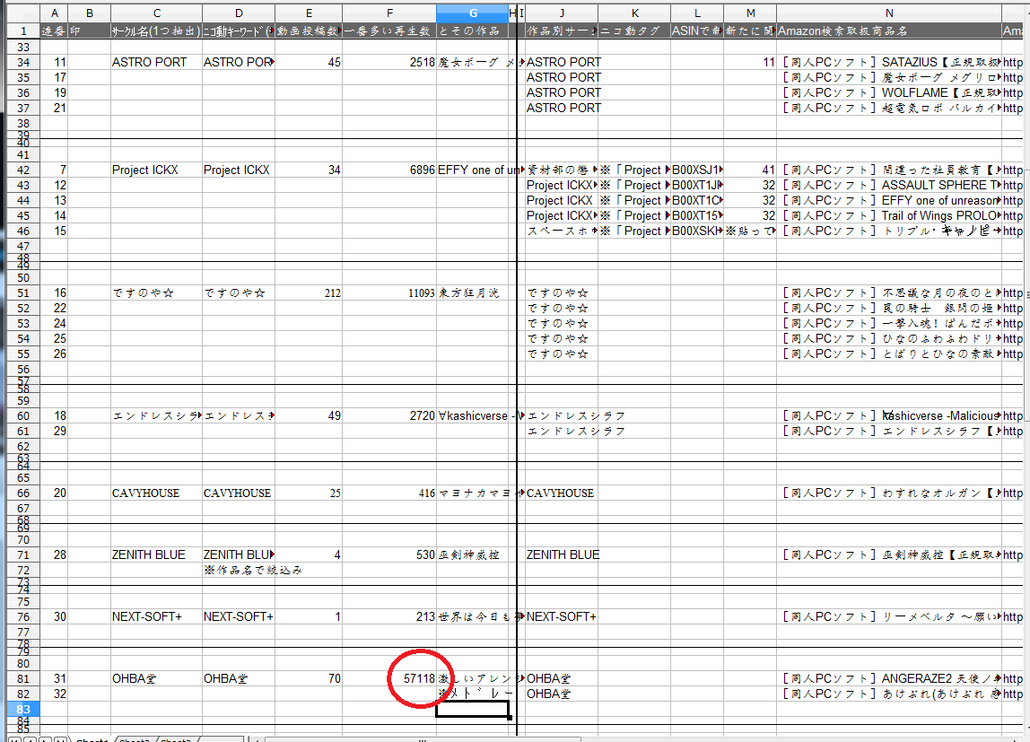Select column D header

239,13
